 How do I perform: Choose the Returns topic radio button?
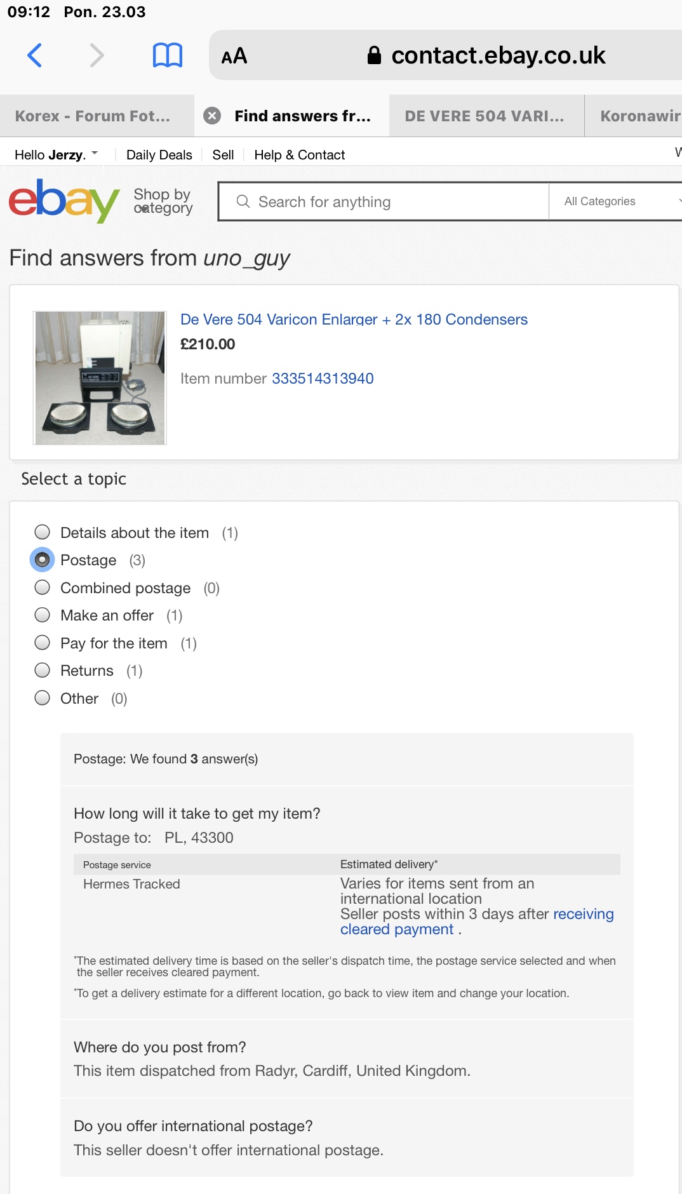click(43, 670)
